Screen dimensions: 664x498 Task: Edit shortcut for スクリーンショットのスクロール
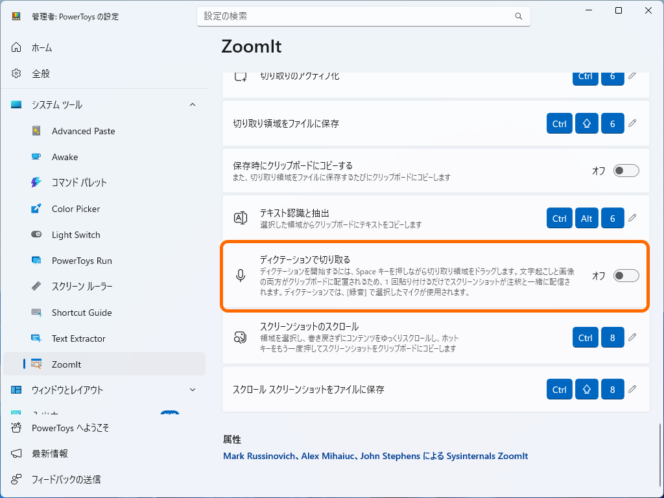pyautogui.click(x=633, y=337)
